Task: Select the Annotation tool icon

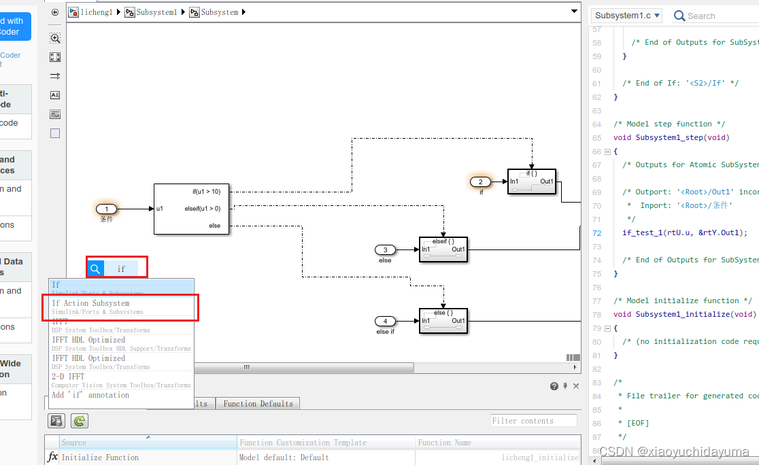Action: point(54,94)
